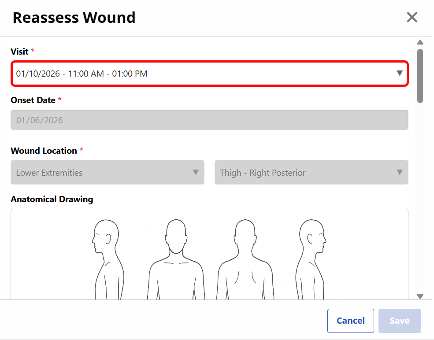Click the Visit field's dropdown arrow
This screenshot has height=340, width=434.
click(399, 73)
